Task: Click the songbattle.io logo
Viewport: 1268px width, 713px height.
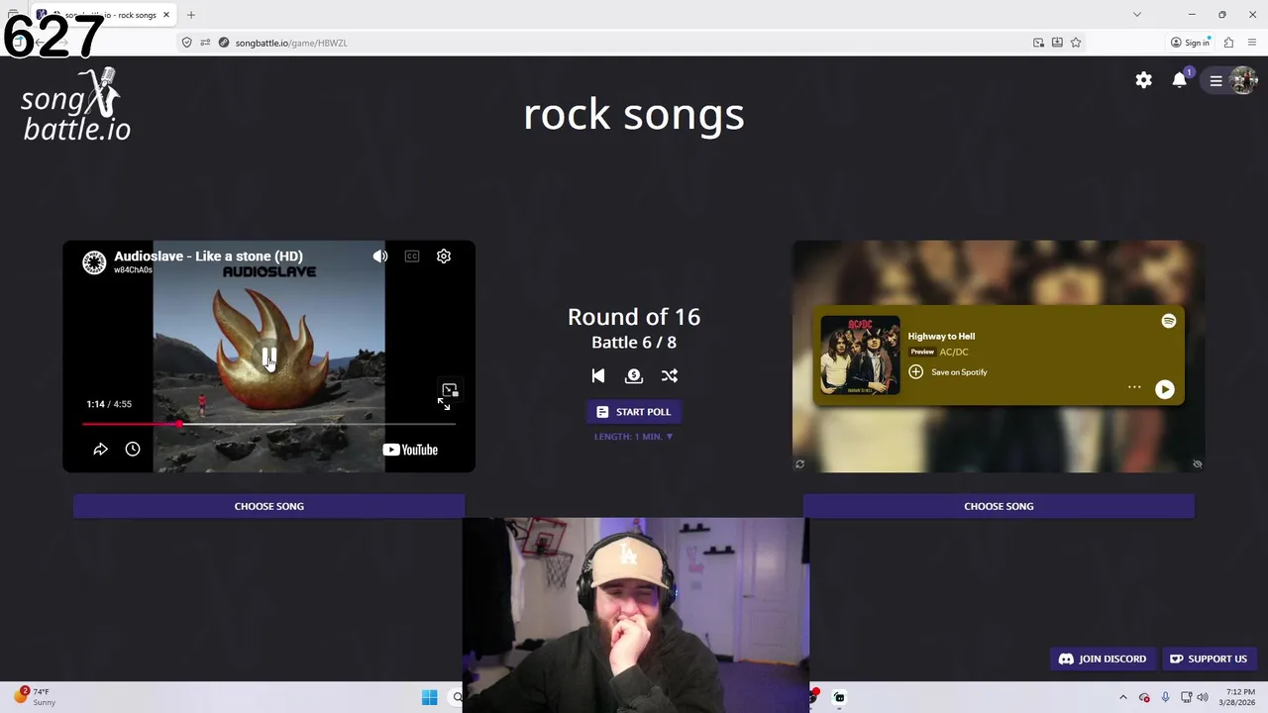Action: pyautogui.click(x=76, y=105)
